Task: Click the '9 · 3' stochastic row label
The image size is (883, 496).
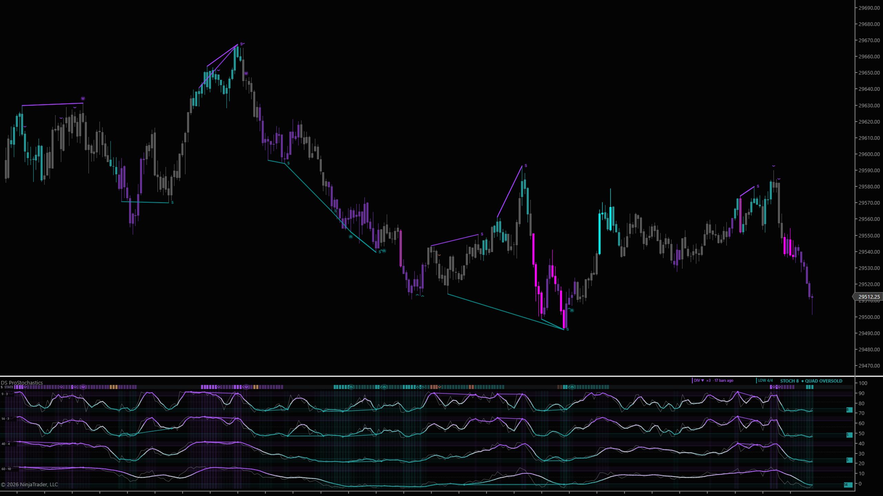Action: pos(4,394)
